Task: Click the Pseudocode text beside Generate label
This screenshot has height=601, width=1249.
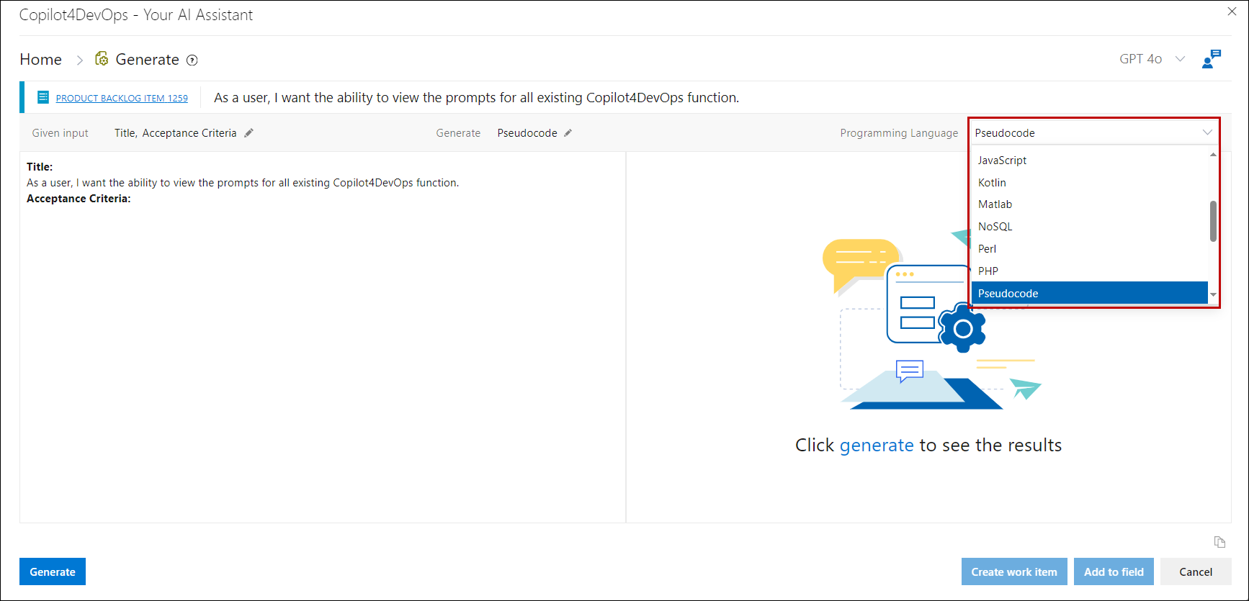Action: pyautogui.click(x=527, y=133)
